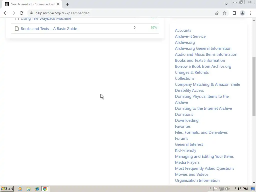The image size is (256, 192).
Task: Open Audio and Music Items Information
Action: point(206,54)
